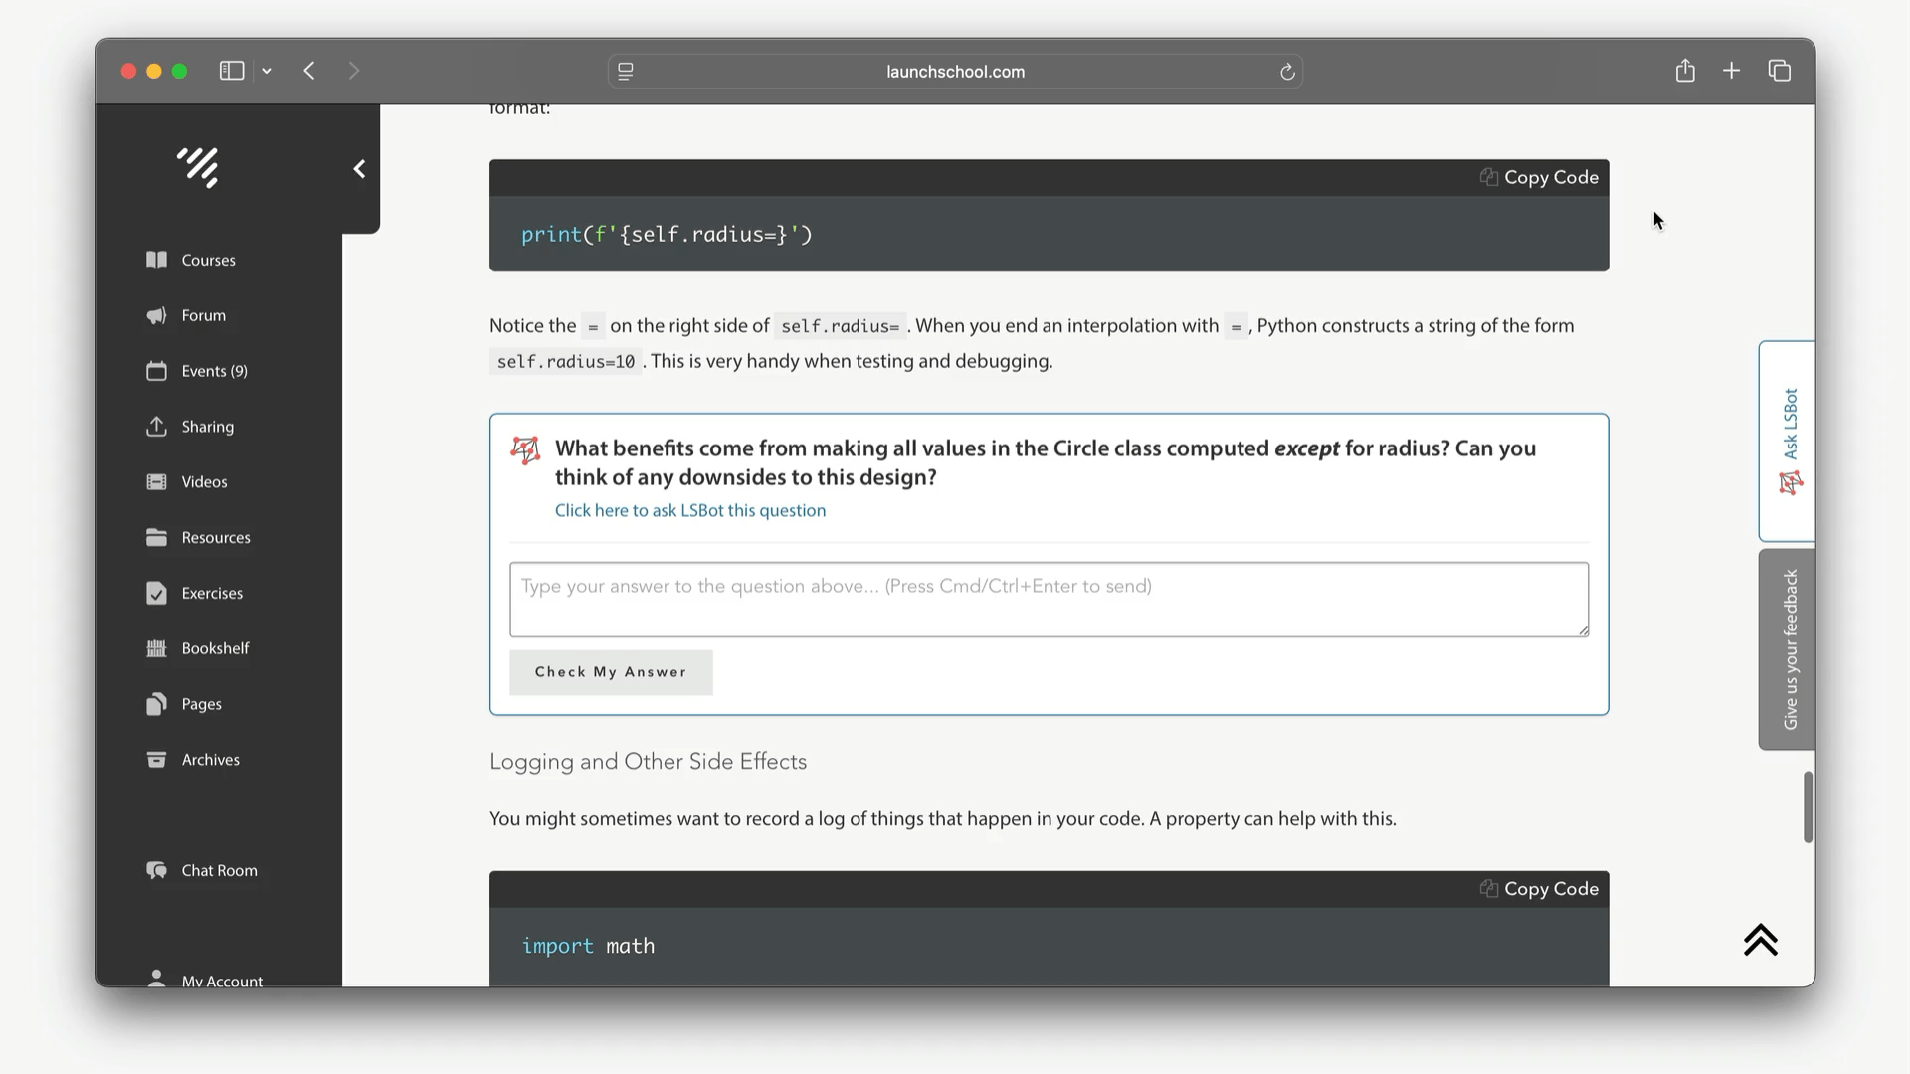
Task: Click the Chat Room speech bubble icon
Action: [156, 870]
